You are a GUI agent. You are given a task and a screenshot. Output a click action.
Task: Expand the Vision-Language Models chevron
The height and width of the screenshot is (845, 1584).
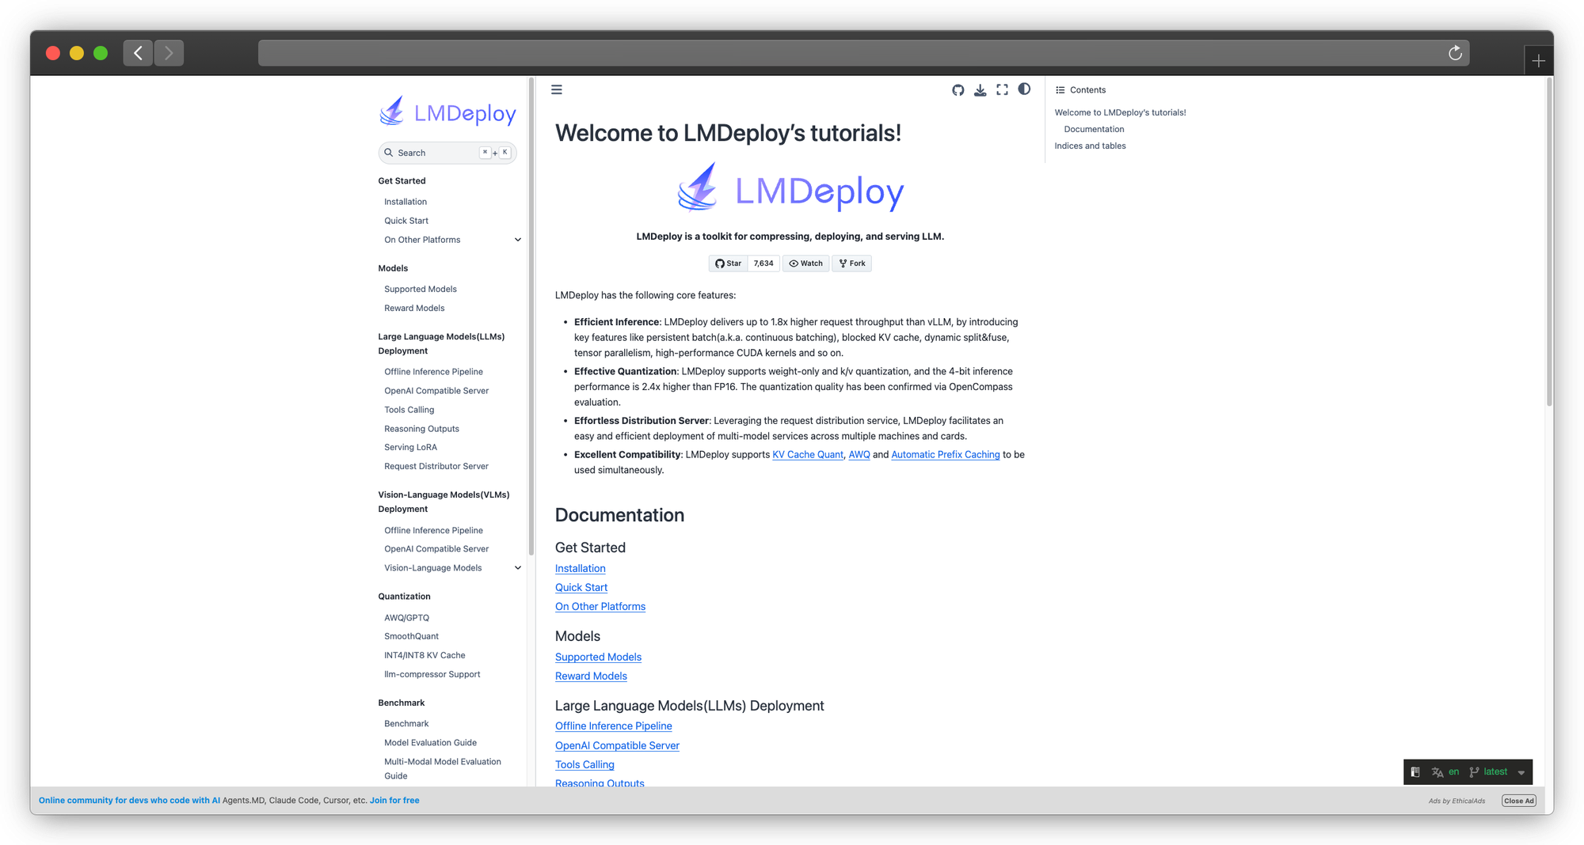(x=518, y=568)
